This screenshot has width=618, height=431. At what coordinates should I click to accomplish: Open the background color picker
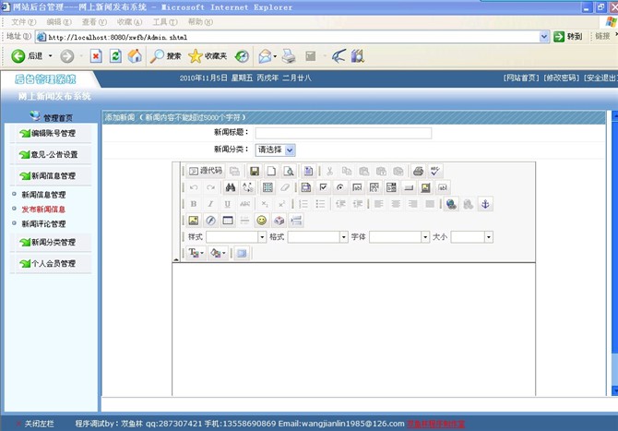218,253
